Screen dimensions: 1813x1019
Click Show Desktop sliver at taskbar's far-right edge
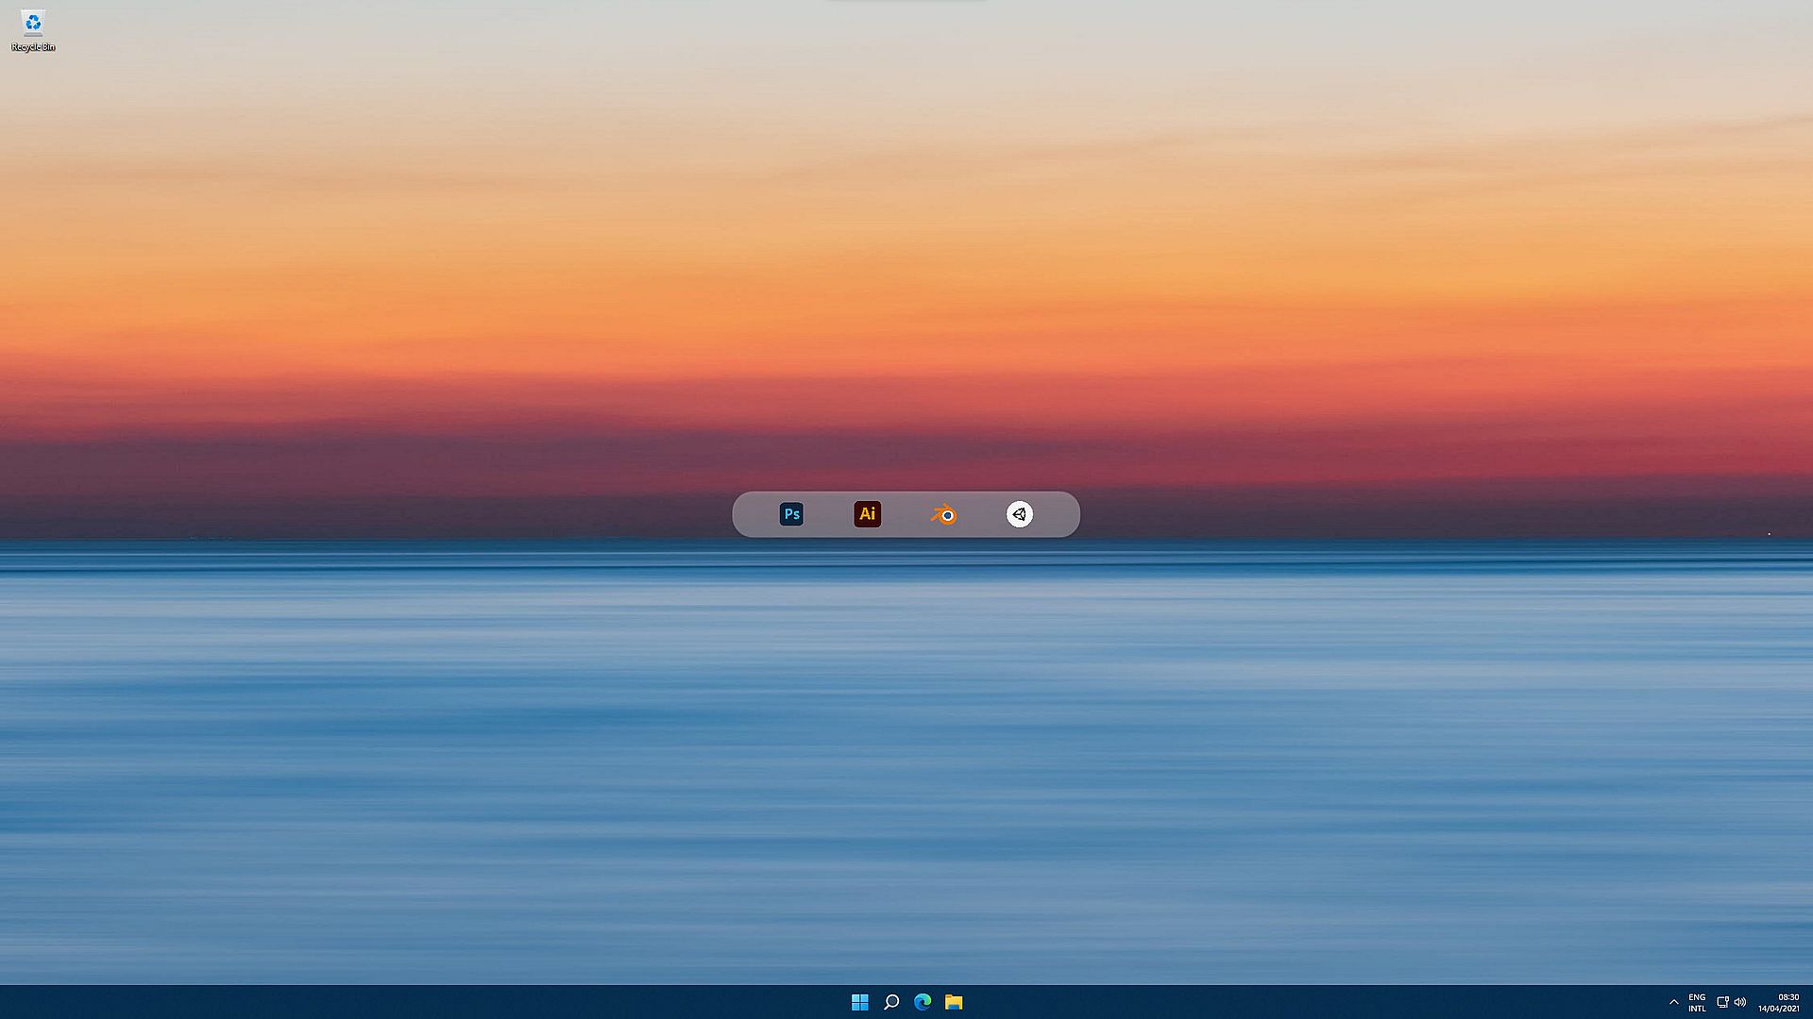pyautogui.click(x=1810, y=1002)
